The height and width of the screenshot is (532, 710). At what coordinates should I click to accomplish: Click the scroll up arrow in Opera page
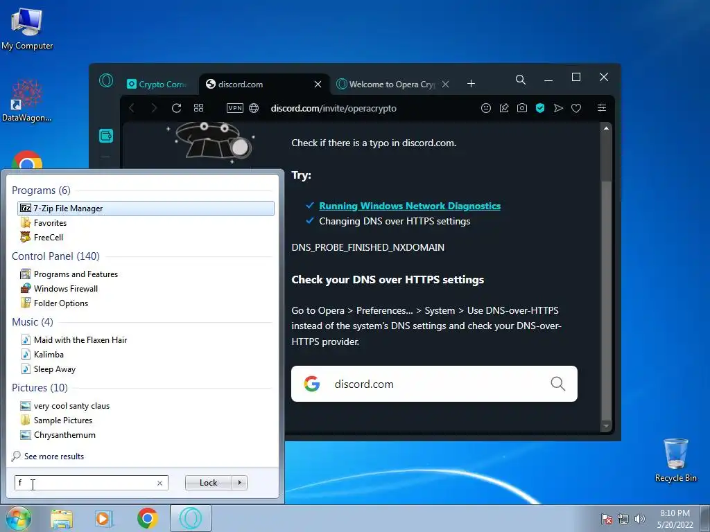pos(606,128)
